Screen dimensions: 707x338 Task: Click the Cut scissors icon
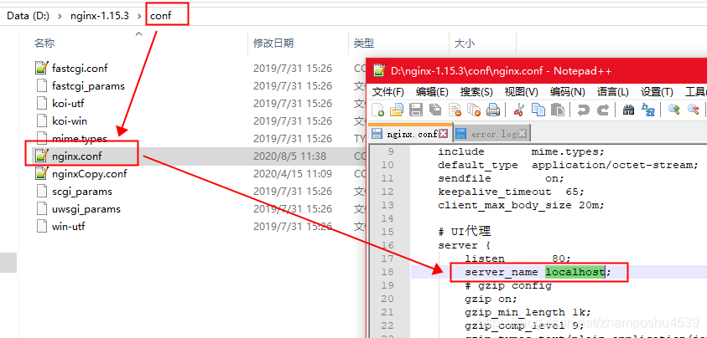[x=518, y=110]
